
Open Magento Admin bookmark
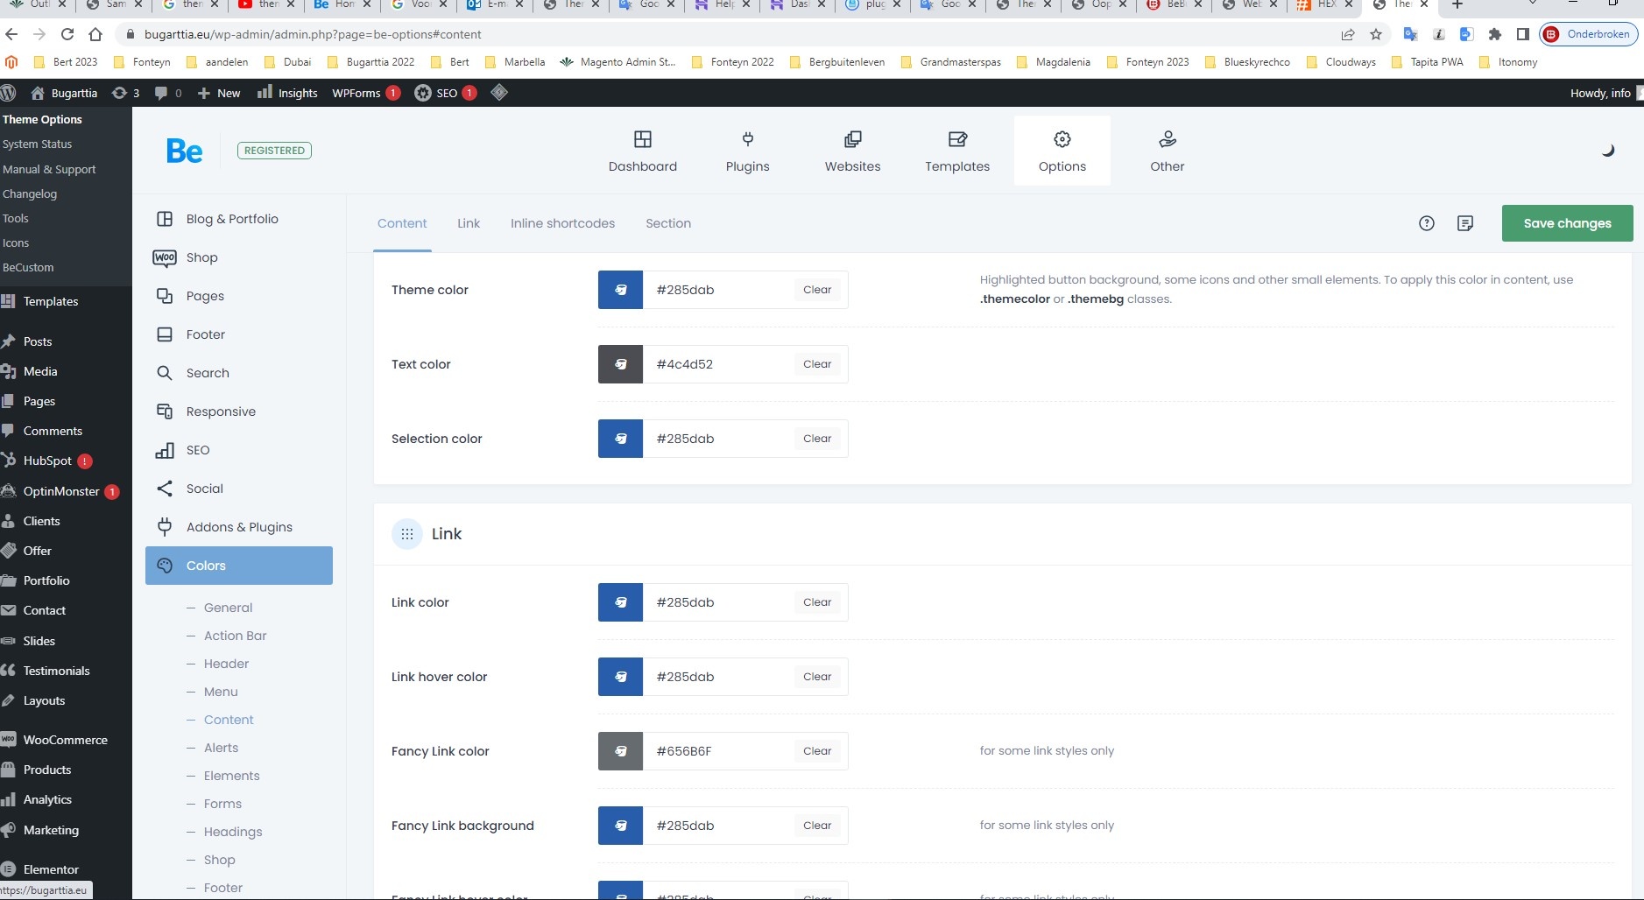point(618,62)
